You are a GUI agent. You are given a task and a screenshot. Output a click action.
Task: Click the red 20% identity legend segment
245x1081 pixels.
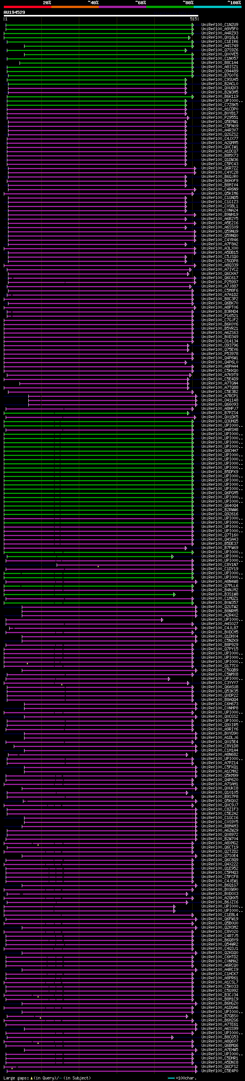27,7
